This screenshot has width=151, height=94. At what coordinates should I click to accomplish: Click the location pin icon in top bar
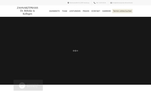click(x=68, y=3)
